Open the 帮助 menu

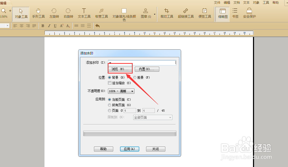276,3
